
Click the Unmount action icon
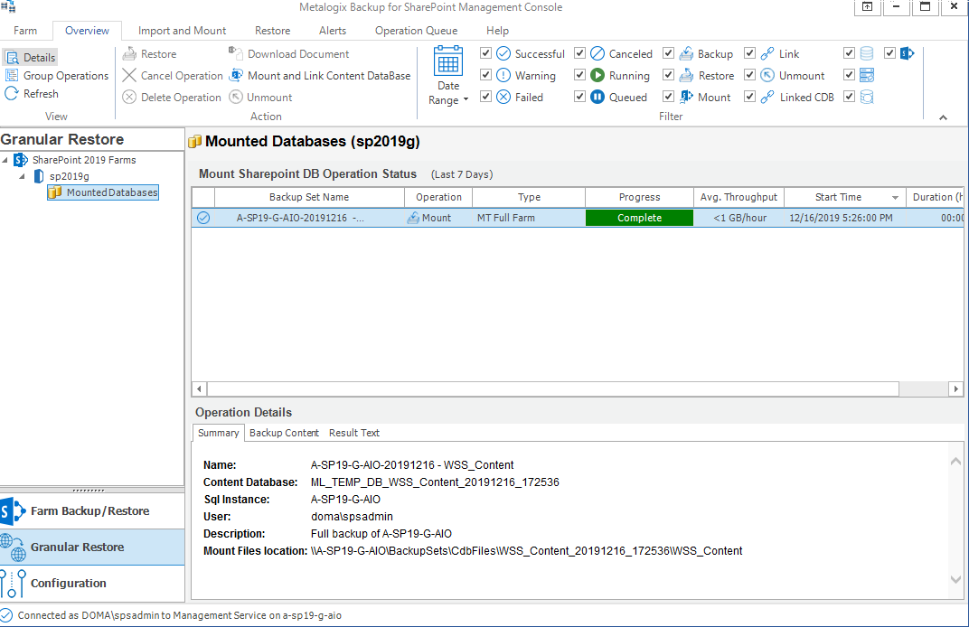[235, 97]
